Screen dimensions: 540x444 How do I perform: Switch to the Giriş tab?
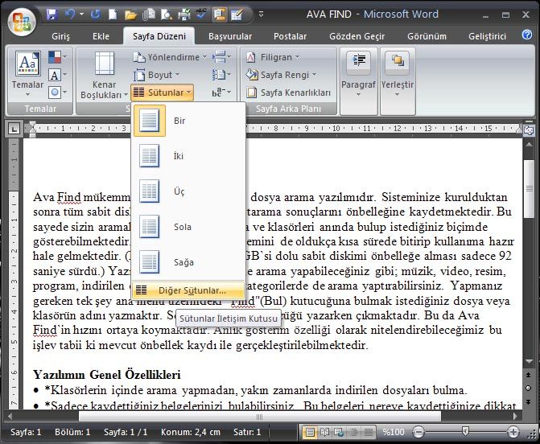[60, 36]
